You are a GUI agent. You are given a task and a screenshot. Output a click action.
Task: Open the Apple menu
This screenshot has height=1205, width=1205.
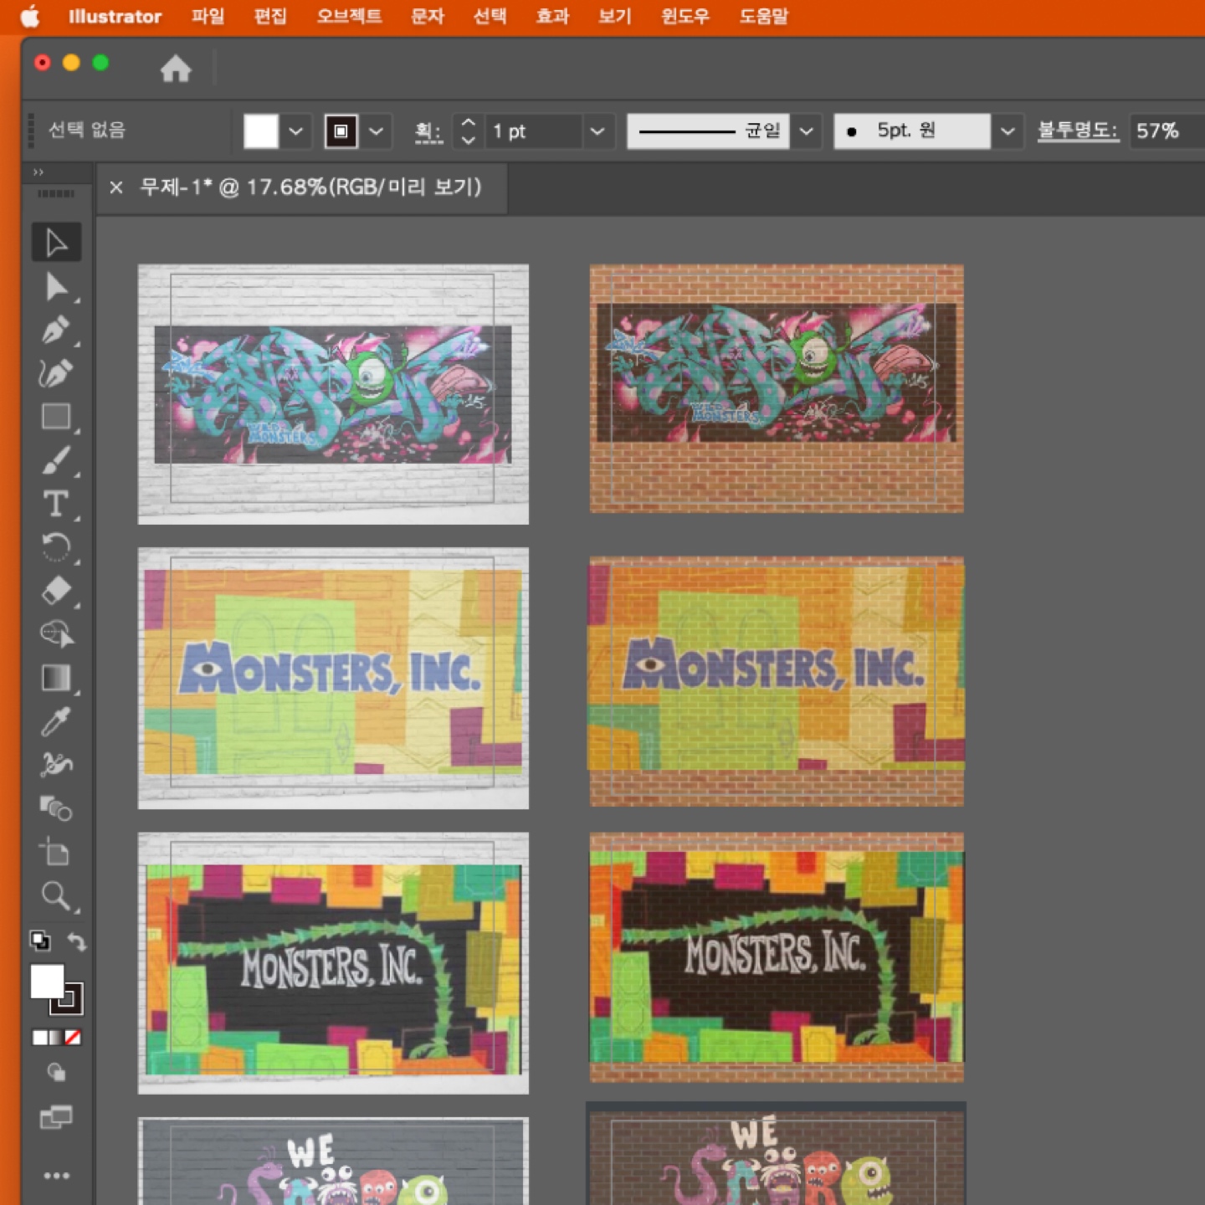click(30, 17)
